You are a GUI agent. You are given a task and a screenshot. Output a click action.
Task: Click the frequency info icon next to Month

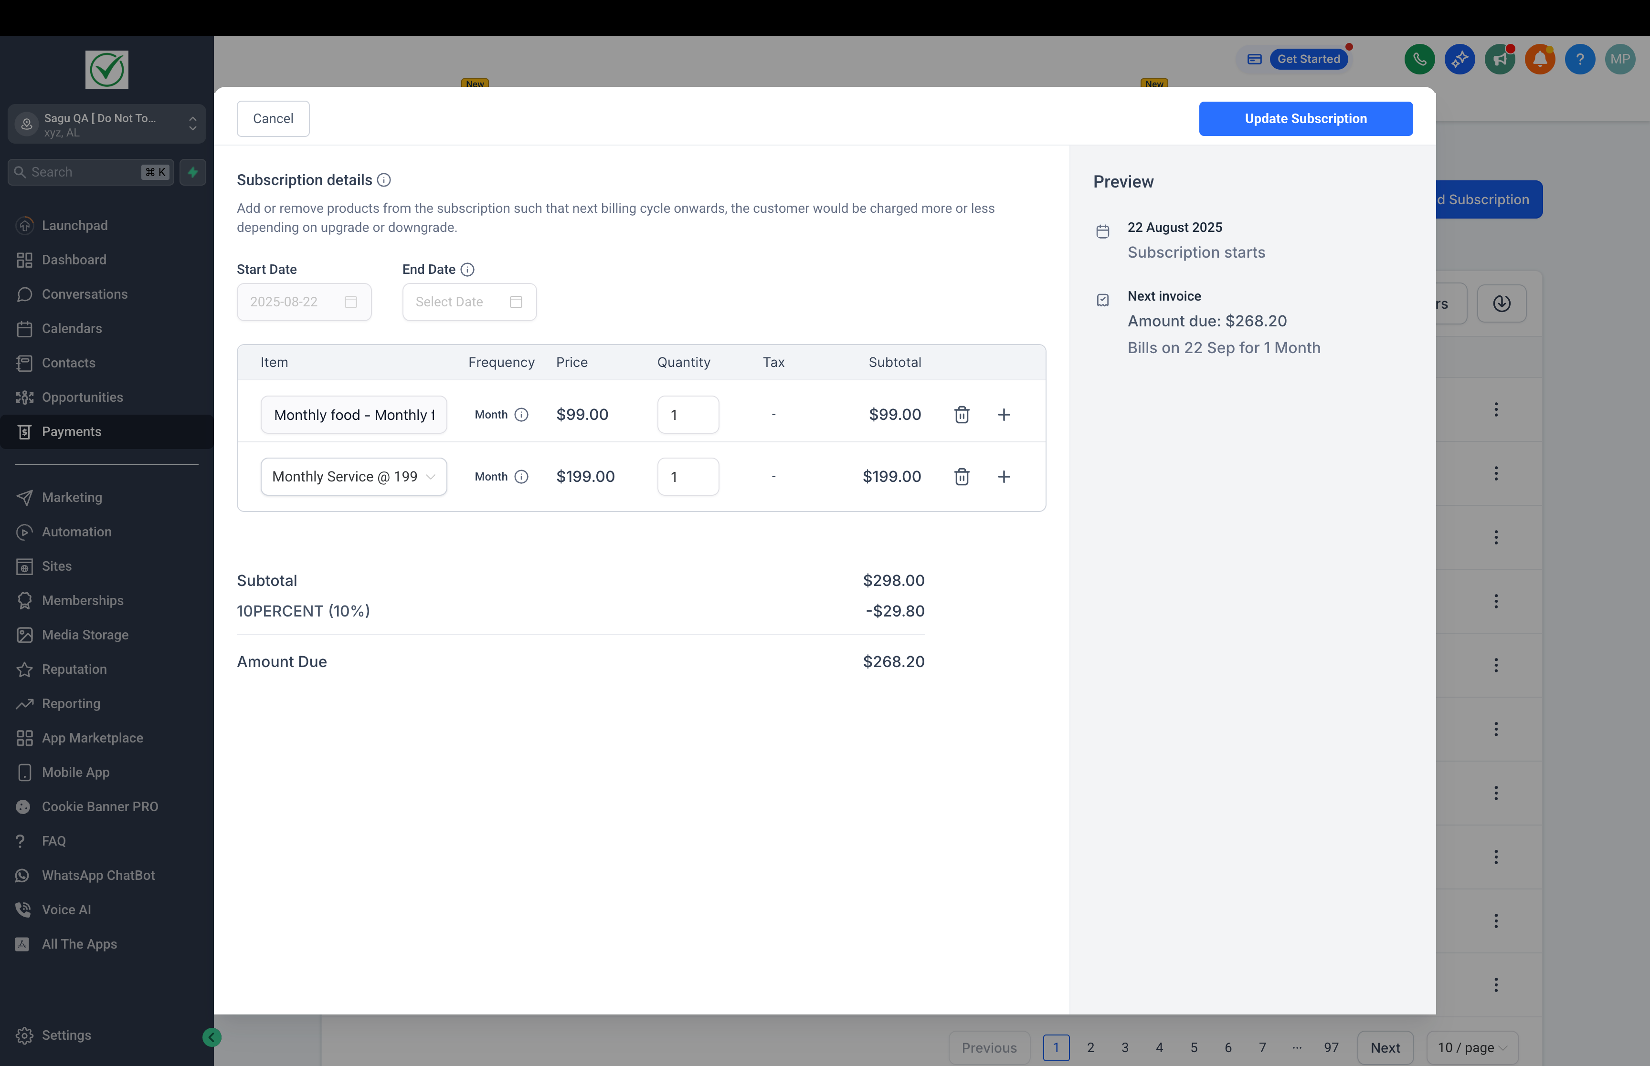point(521,414)
